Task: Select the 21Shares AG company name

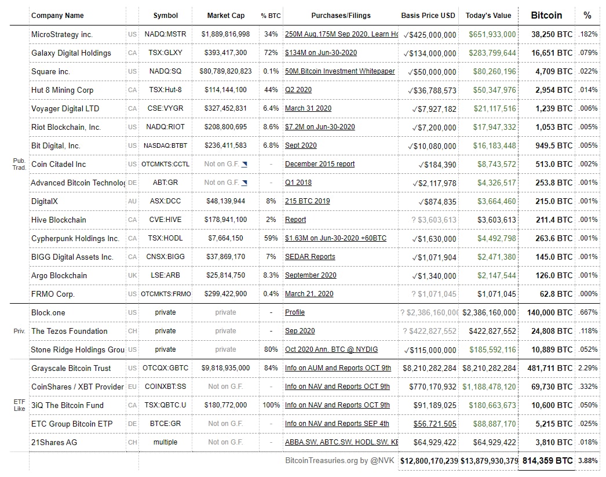Action: [x=54, y=443]
